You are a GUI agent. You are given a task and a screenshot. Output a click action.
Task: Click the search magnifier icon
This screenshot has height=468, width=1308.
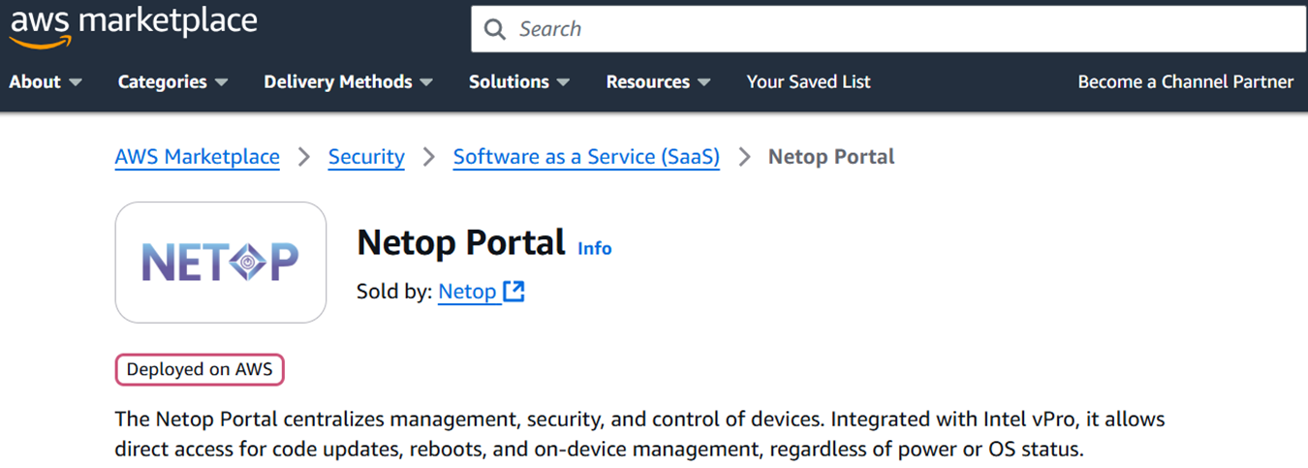[495, 29]
